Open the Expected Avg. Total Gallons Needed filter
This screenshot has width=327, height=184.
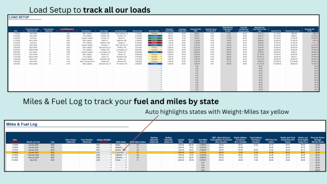[x=236, y=31]
